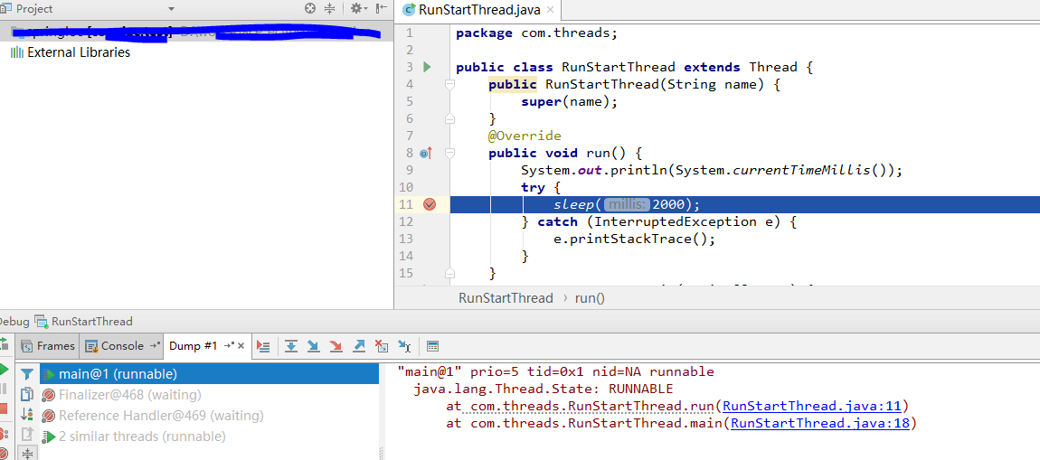Image resolution: width=1040 pixels, height=460 pixels.
Task: Click the Drop Frame debugger icon
Action: click(382, 346)
